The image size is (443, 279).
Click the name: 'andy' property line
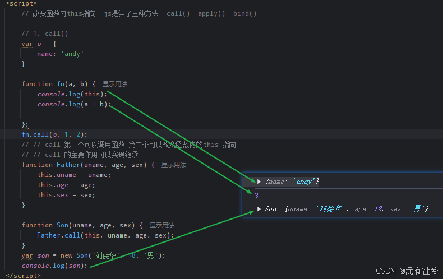pos(60,54)
